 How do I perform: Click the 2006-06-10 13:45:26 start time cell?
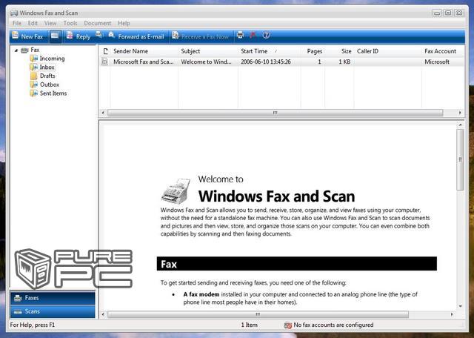point(266,62)
